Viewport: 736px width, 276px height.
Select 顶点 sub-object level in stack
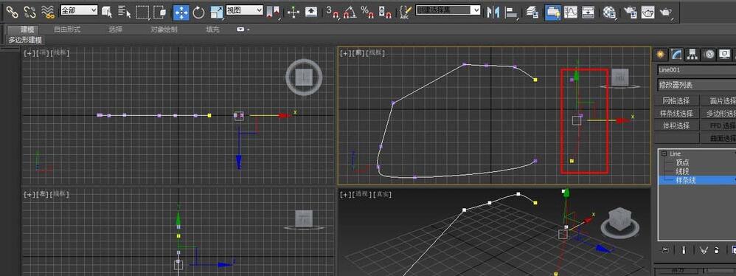(x=682, y=162)
